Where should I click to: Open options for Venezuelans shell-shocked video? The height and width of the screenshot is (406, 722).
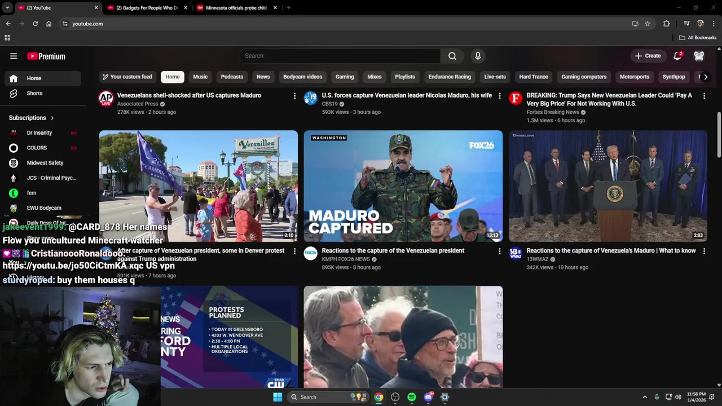pos(294,96)
